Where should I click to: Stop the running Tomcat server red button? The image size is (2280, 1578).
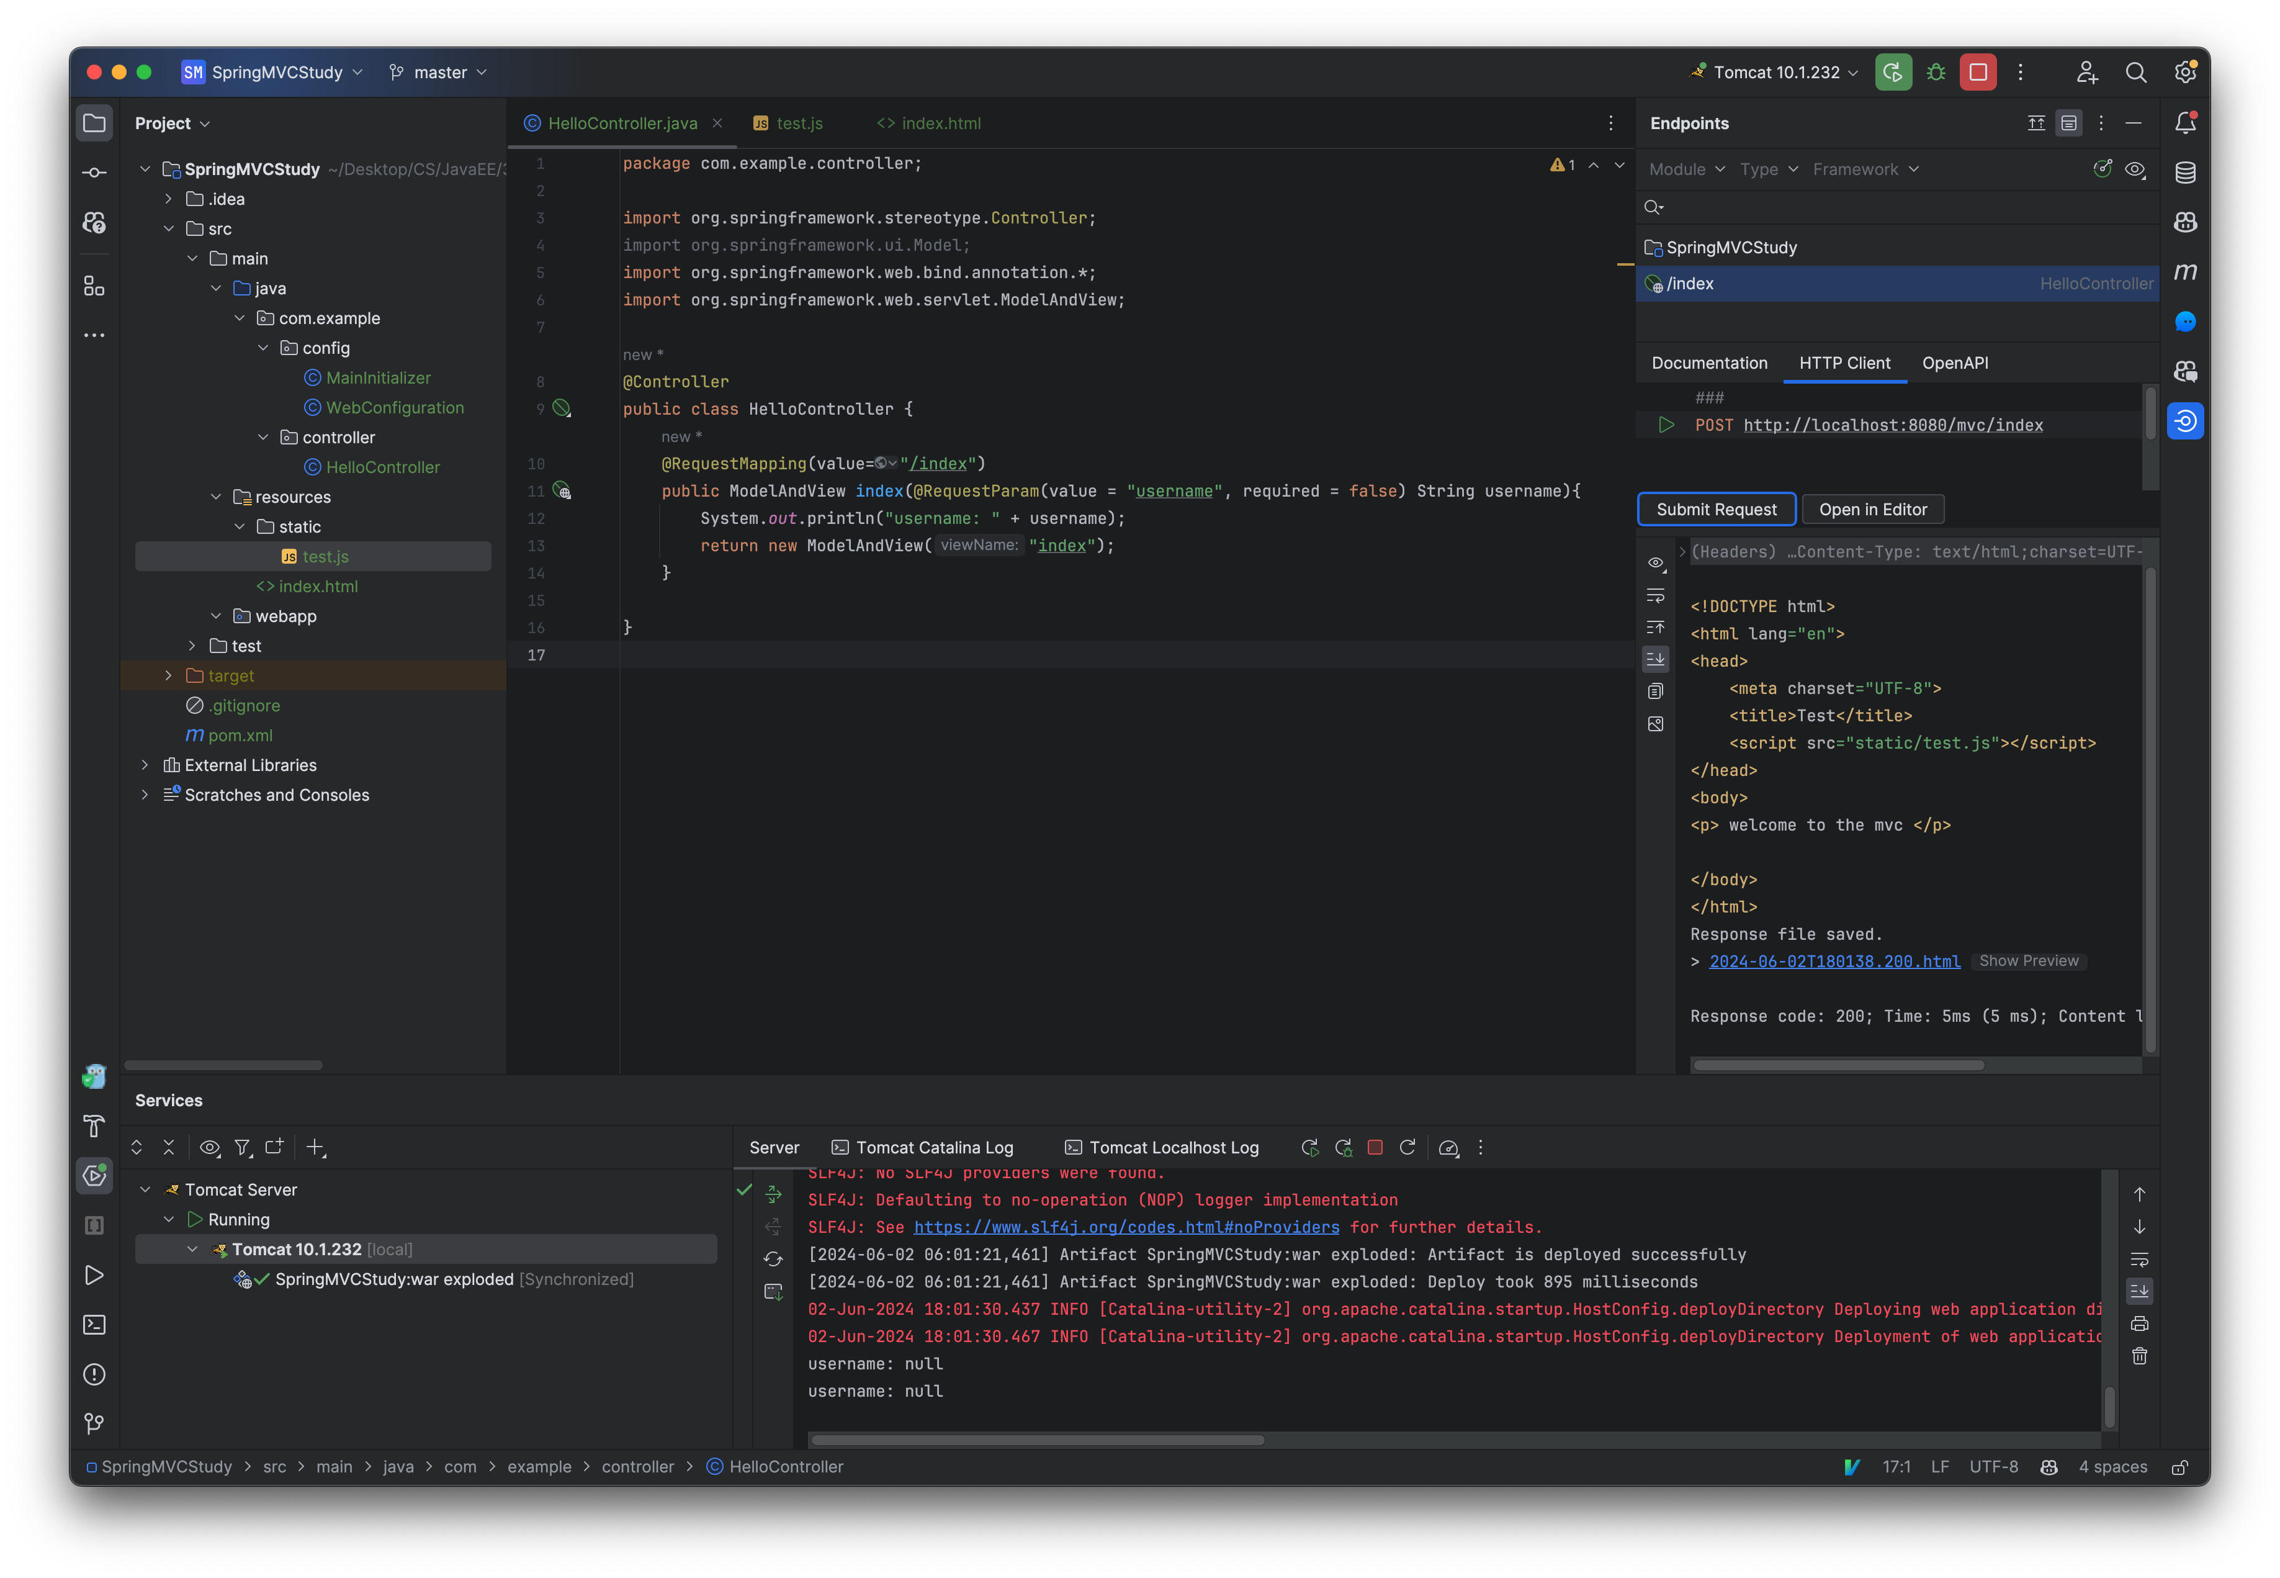1978,72
